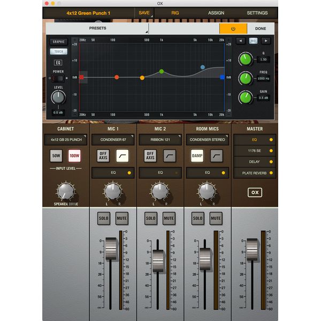Select the light blue EQ band node

[x=203, y=67]
